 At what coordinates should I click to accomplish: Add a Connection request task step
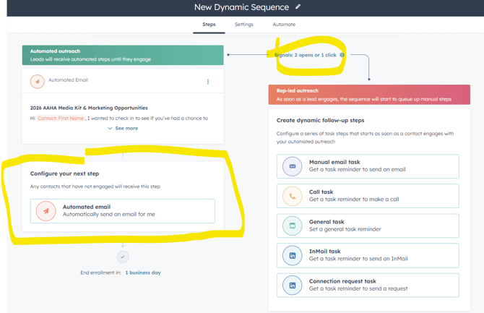pyautogui.click(x=368, y=285)
